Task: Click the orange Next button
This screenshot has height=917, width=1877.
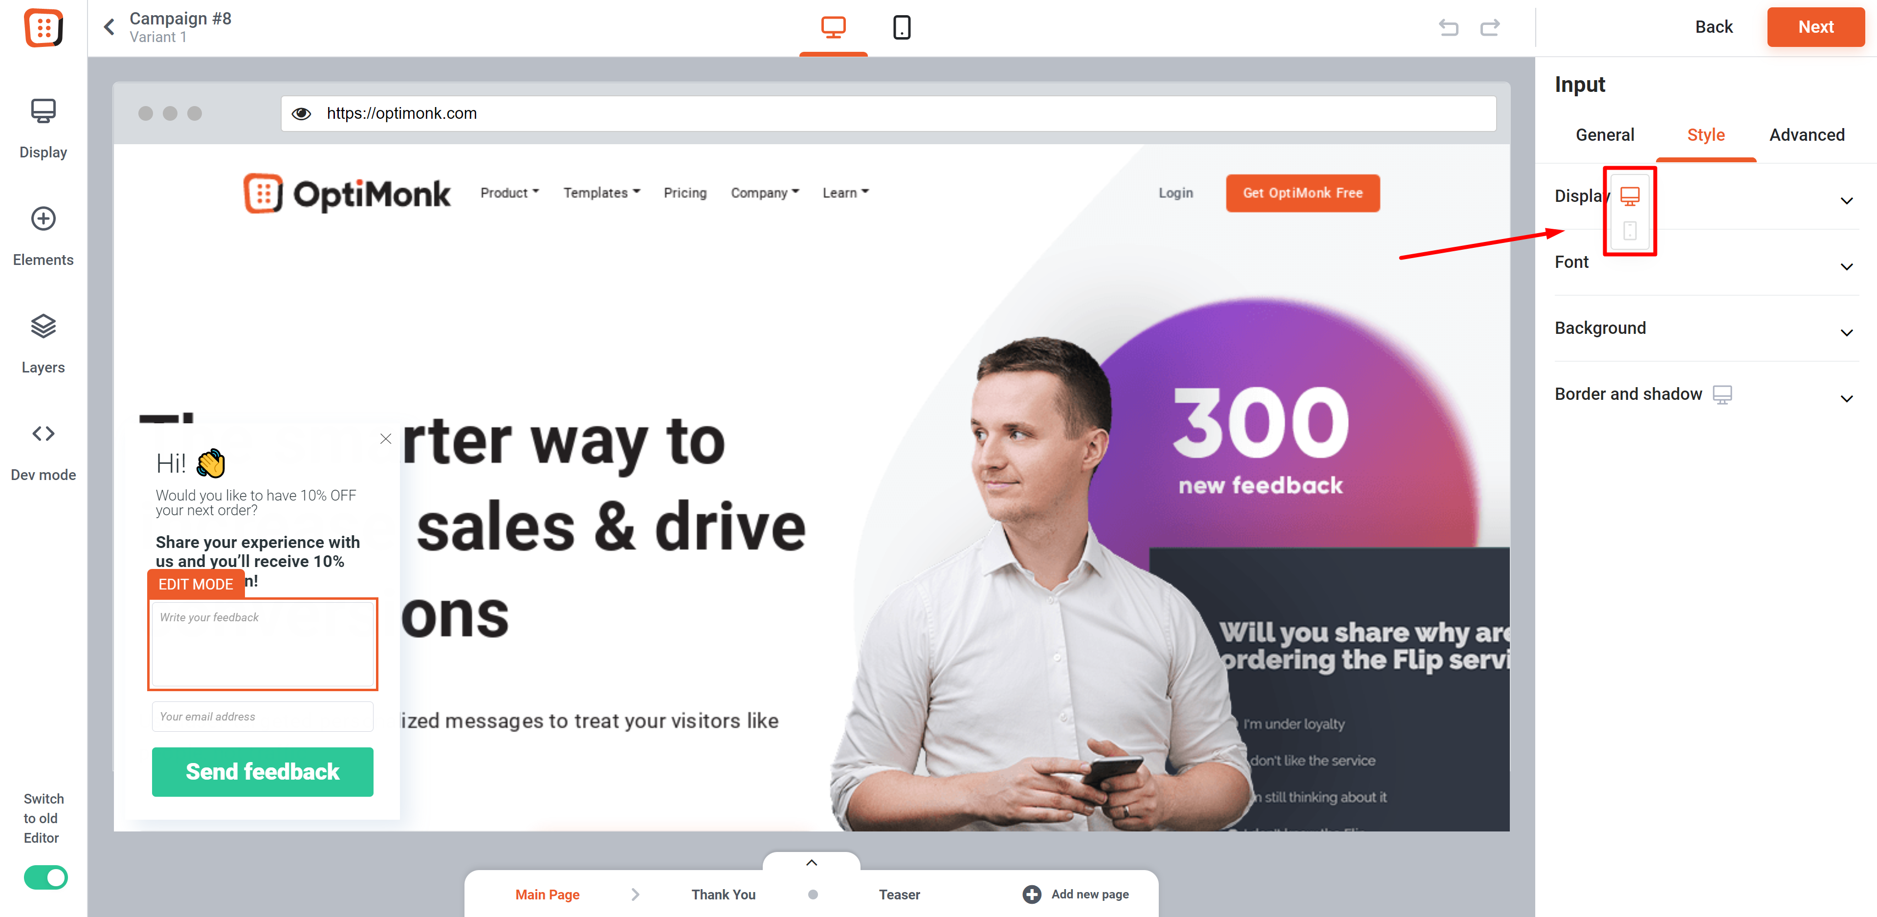Action: [x=1815, y=27]
